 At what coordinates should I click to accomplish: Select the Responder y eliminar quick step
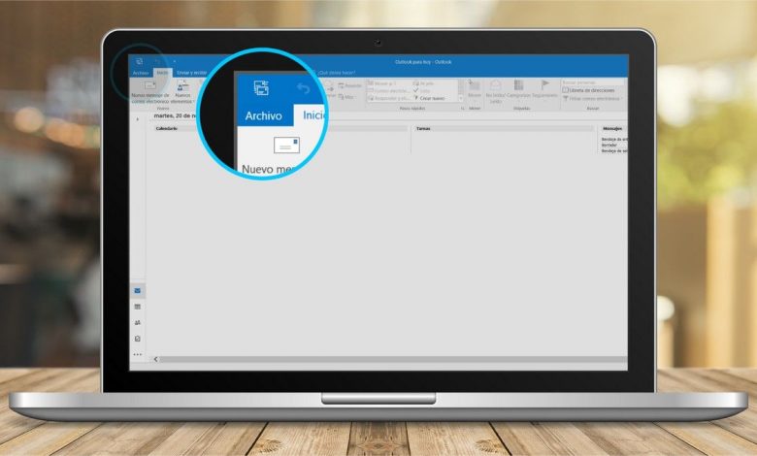point(388,98)
